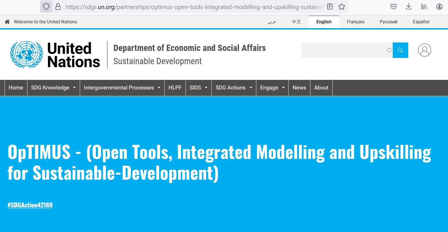The height and width of the screenshot is (232, 448).
Task: Click the blue magnifier search button
Action: (400, 50)
